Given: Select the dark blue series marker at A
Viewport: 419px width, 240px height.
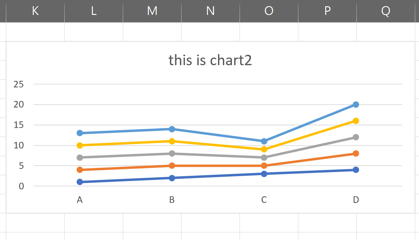Looking at the screenshot, I should [x=80, y=182].
